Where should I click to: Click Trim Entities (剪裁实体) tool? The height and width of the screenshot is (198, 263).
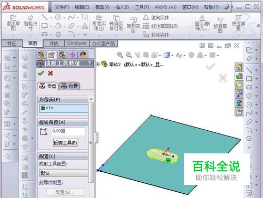tap(99, 23)
